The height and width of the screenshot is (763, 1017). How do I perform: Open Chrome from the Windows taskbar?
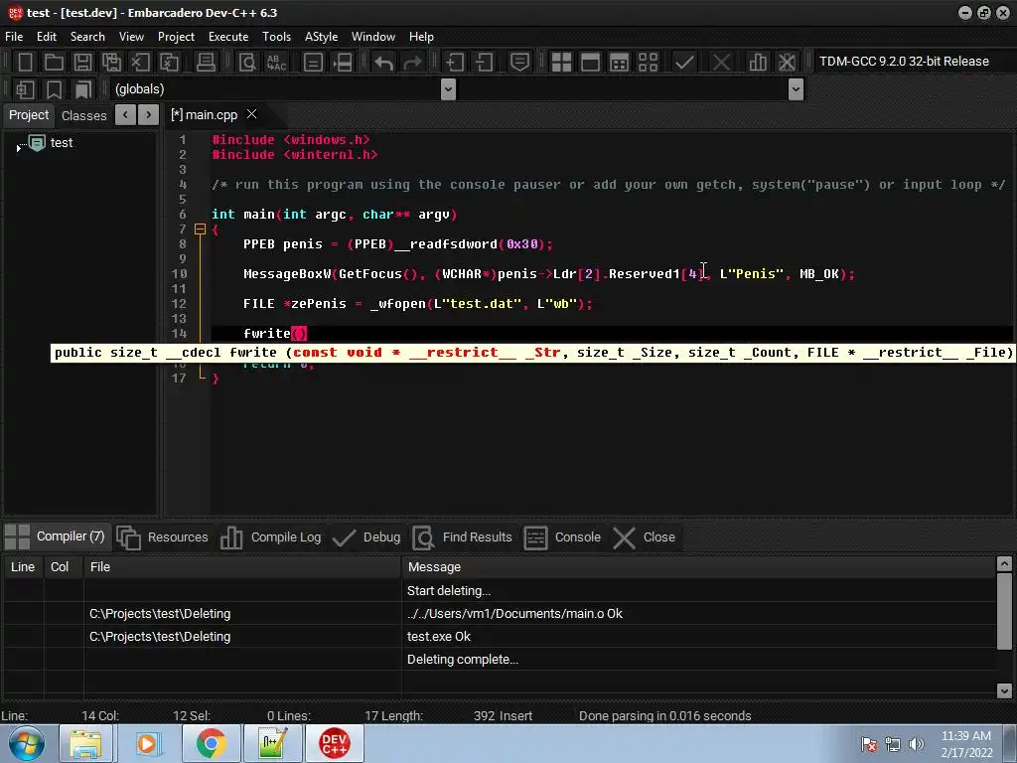click(212, 743)
